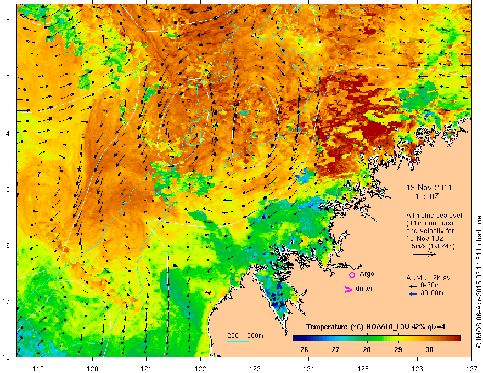Click the '200 1000m' isobath label

click(x=245, y=336)
